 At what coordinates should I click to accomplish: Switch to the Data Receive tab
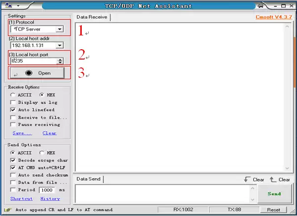click(92, 17)
